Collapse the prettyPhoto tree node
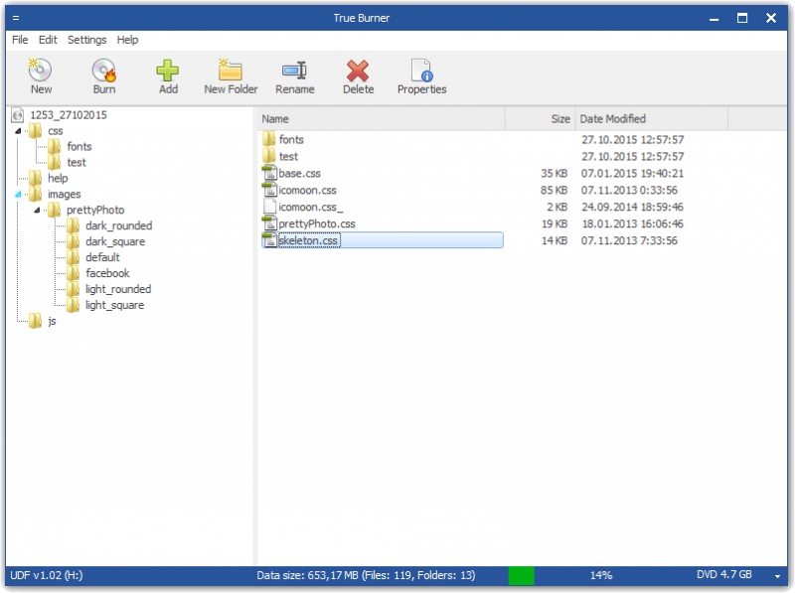 click(x=37, y=211)
